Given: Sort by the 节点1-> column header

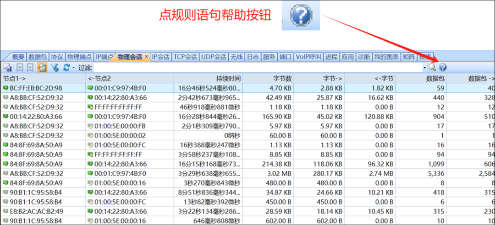Looking at the screenshot, I should click(43, 78).
